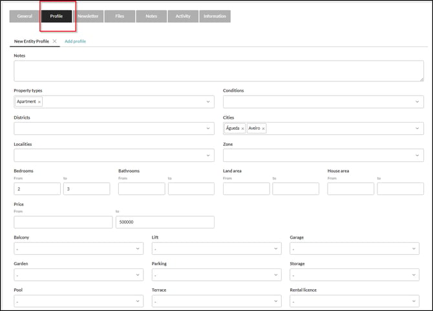Remove the Apartment tag from Property types
This screenshot has width=433, height=311.
coord(39,102)
